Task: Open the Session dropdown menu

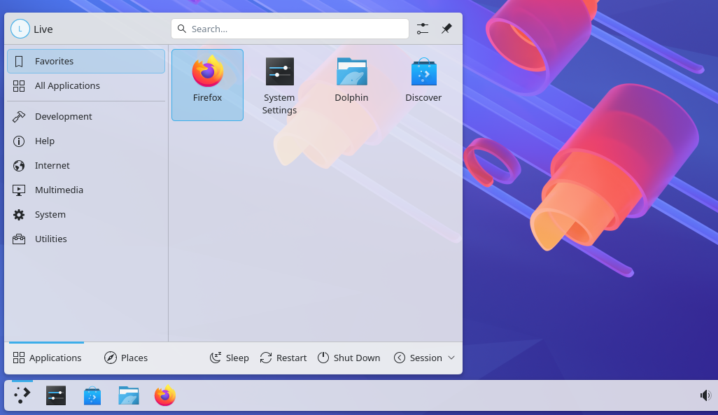Action: [424, 358]
